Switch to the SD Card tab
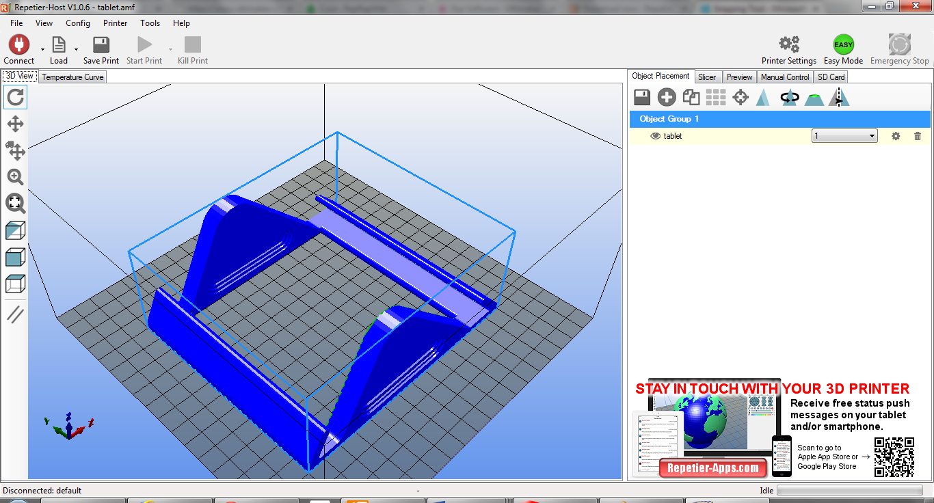 [831, 77]
